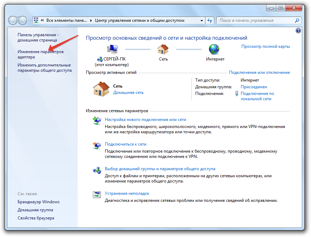Click the Устранение неполадок troubleshooting icon
This screenshot has height=237, width=311.
97,194
